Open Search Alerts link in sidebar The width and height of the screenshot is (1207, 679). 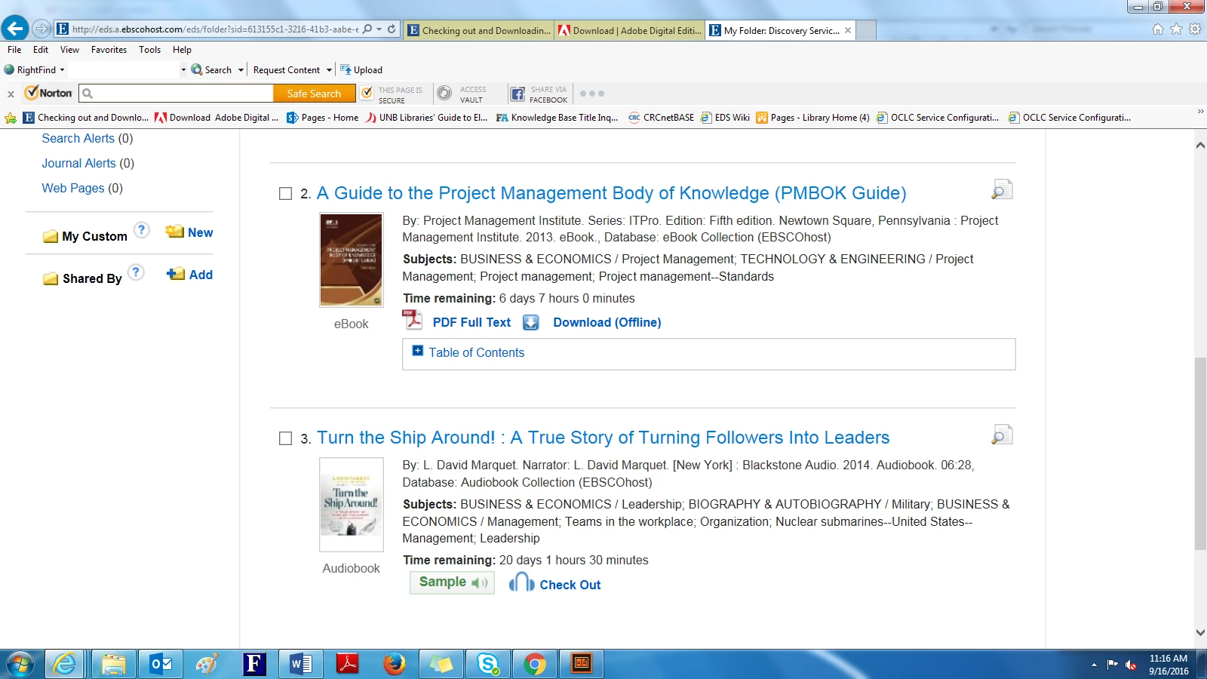coord(78,138)
